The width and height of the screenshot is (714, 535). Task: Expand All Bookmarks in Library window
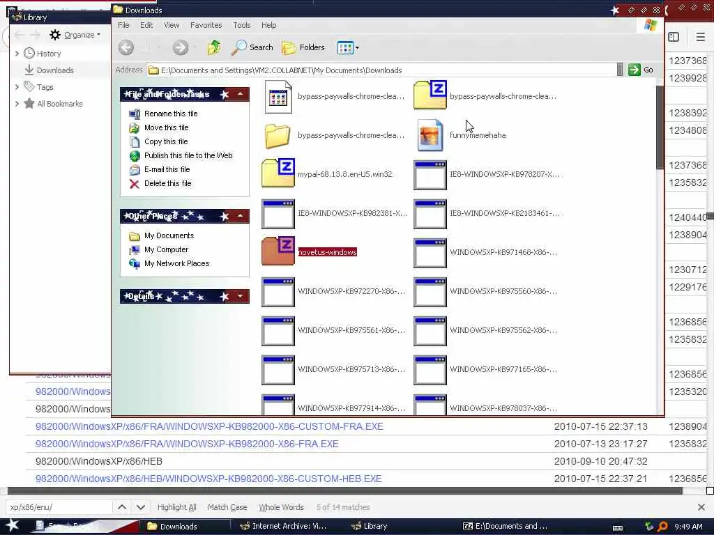17,104
